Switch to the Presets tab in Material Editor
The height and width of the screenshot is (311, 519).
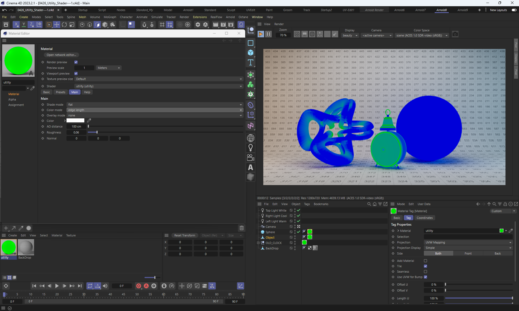click(61, 92)
